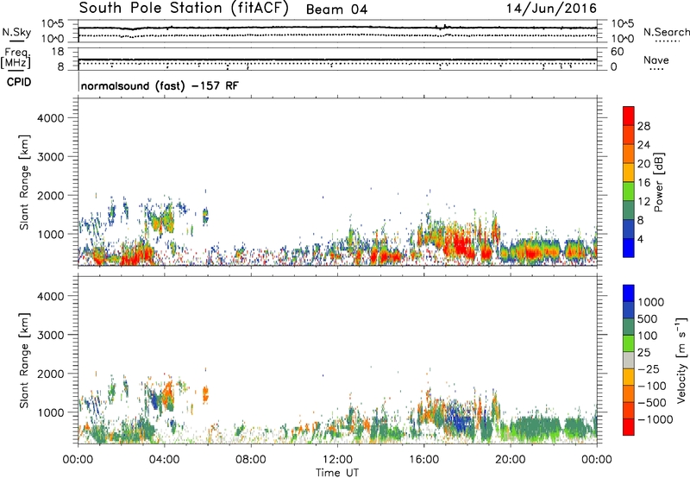Click the '18' frequency axis label
Screen dimensions: 690x478
pyautogui.click(x=58, y=52)
